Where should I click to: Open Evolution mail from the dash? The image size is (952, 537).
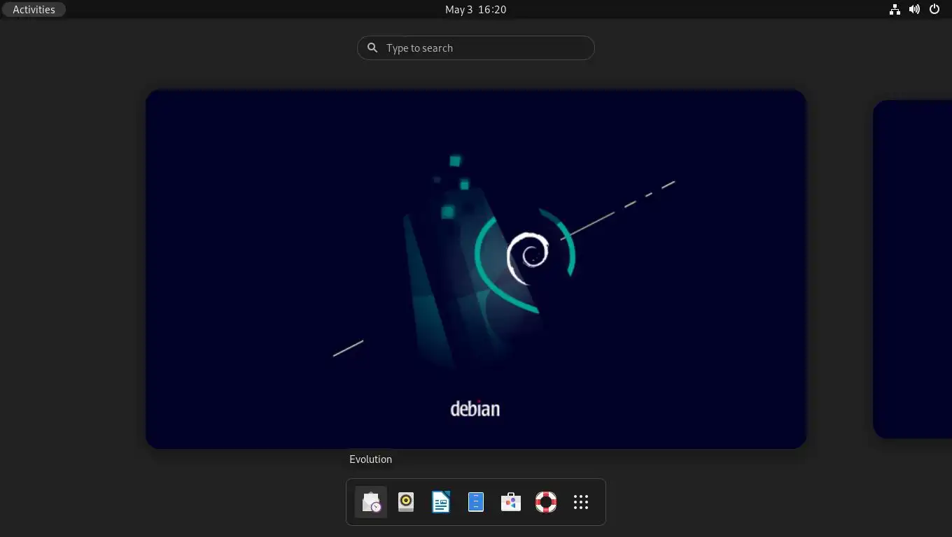pos(371,502)
